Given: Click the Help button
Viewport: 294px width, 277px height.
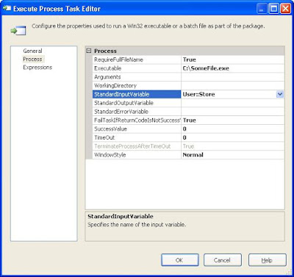Looking at the screenshot, I should [268, 260].
